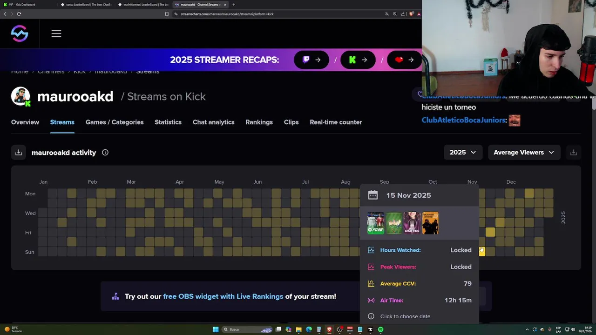Open Microsoft Edge from the taskbar
This screenshot has height=335, width=596.
[309, 329]
